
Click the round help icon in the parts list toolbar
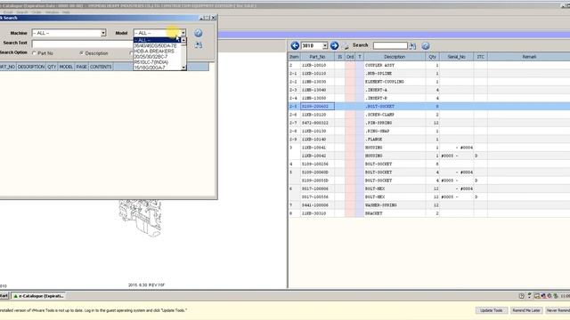click(426, 46)
